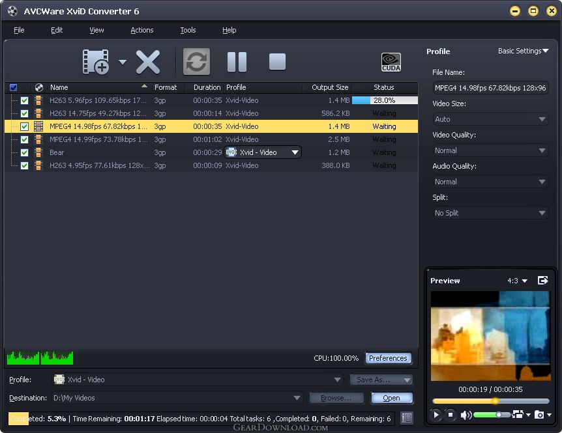Screen dimensions: 562x433
Task: Uncheck the H263 14.75fps file checkbox
Action: click(x=24, y=114)
